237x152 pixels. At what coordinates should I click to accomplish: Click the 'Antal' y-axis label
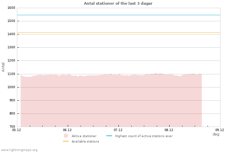[x=3, y=67]
